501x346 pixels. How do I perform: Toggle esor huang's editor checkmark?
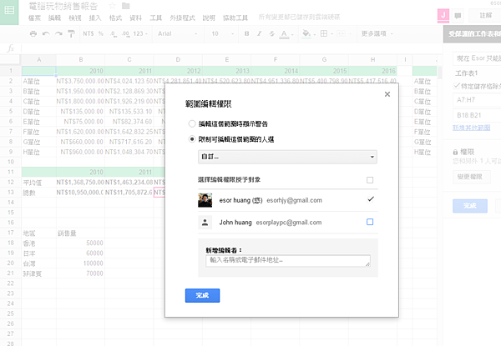(370, 199)
